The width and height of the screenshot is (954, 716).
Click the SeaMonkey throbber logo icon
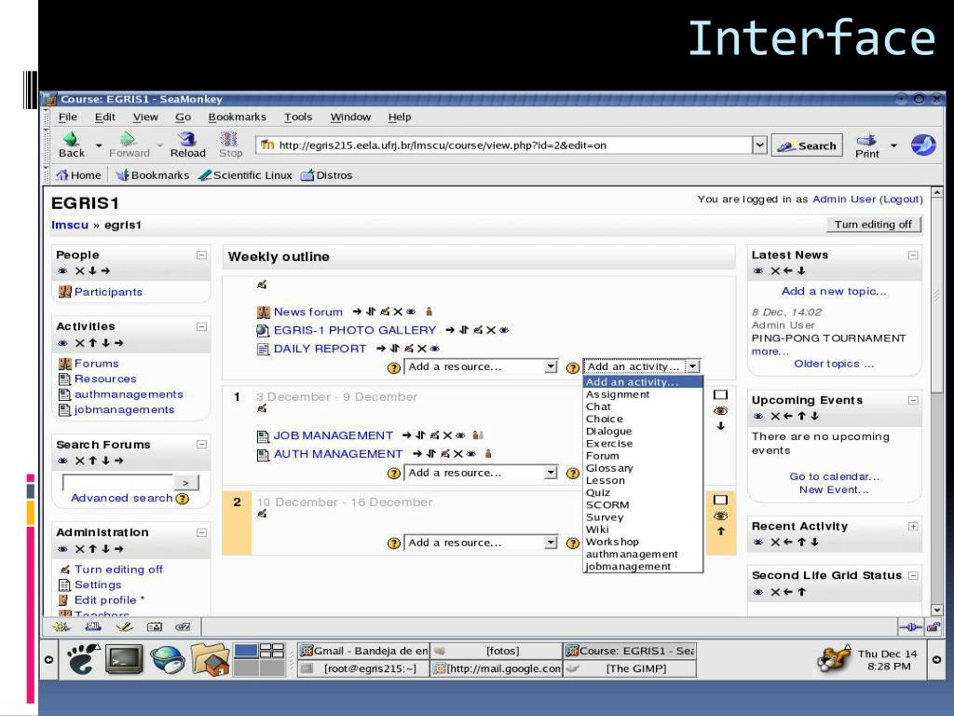click(x=923, y=145)
